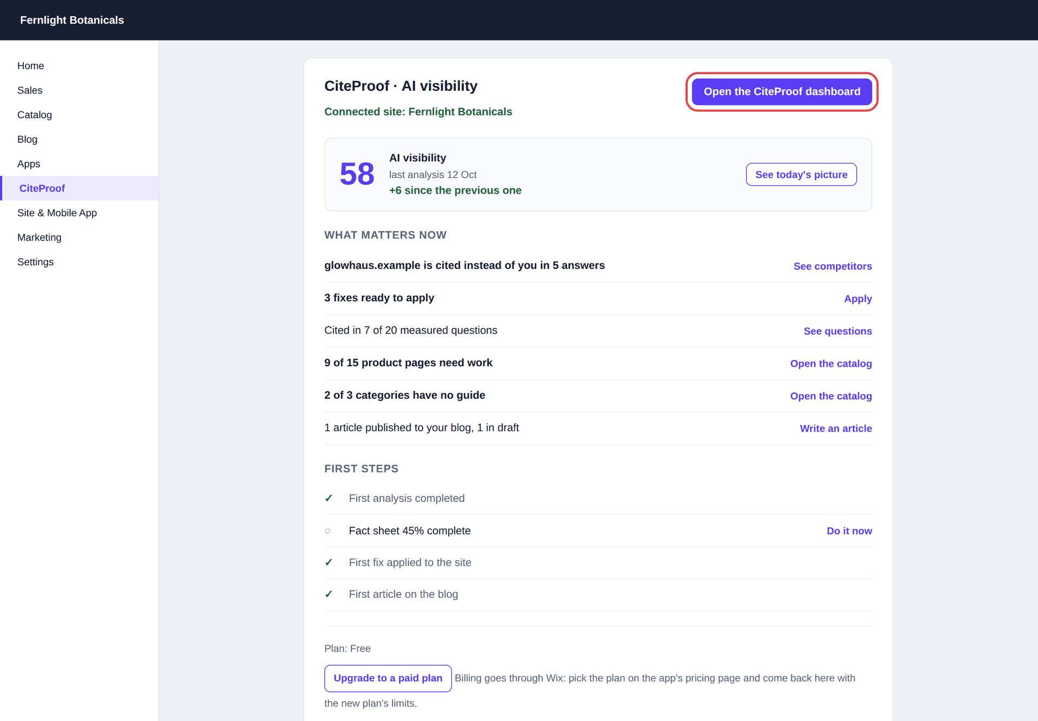The image size is (1038, 721).
Task: Click Upgrade to a paid plan
Action: click(388, 678)
